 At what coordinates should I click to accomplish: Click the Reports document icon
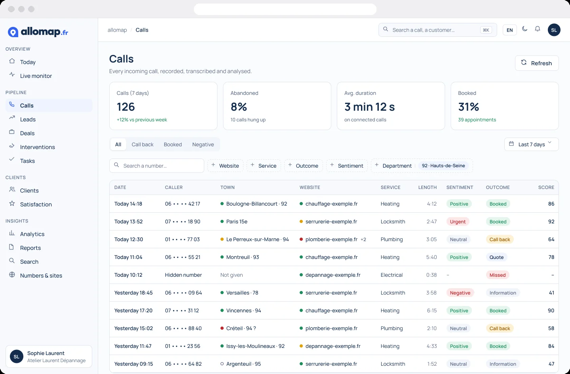(12, 247)
